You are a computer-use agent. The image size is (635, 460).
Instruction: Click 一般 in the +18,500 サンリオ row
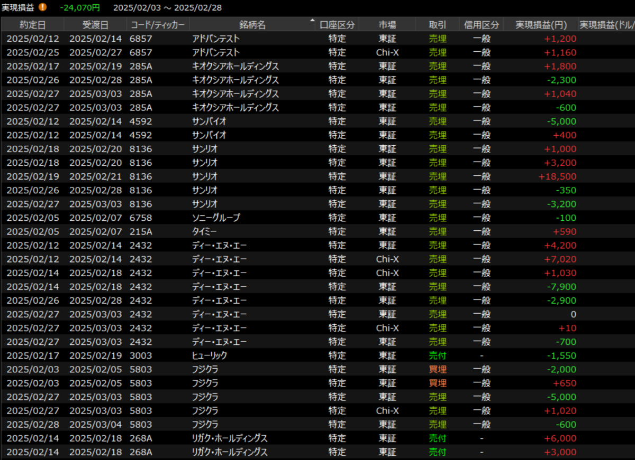481,176
